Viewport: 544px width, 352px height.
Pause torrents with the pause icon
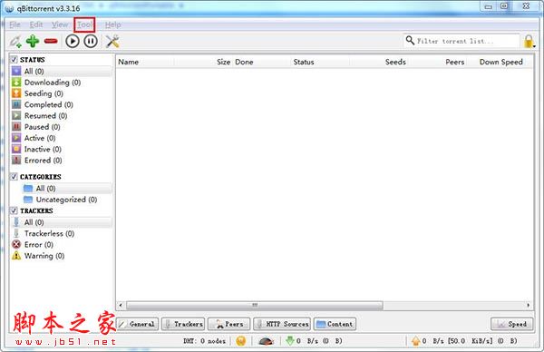[x=91, y=42]
